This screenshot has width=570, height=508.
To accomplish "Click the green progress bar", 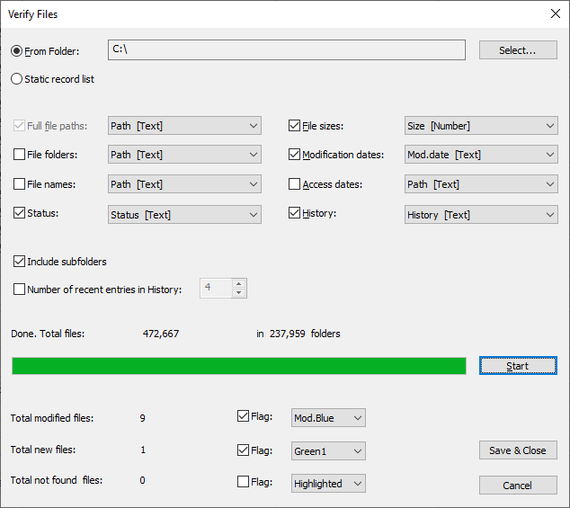I will click(x=238, y=366).
